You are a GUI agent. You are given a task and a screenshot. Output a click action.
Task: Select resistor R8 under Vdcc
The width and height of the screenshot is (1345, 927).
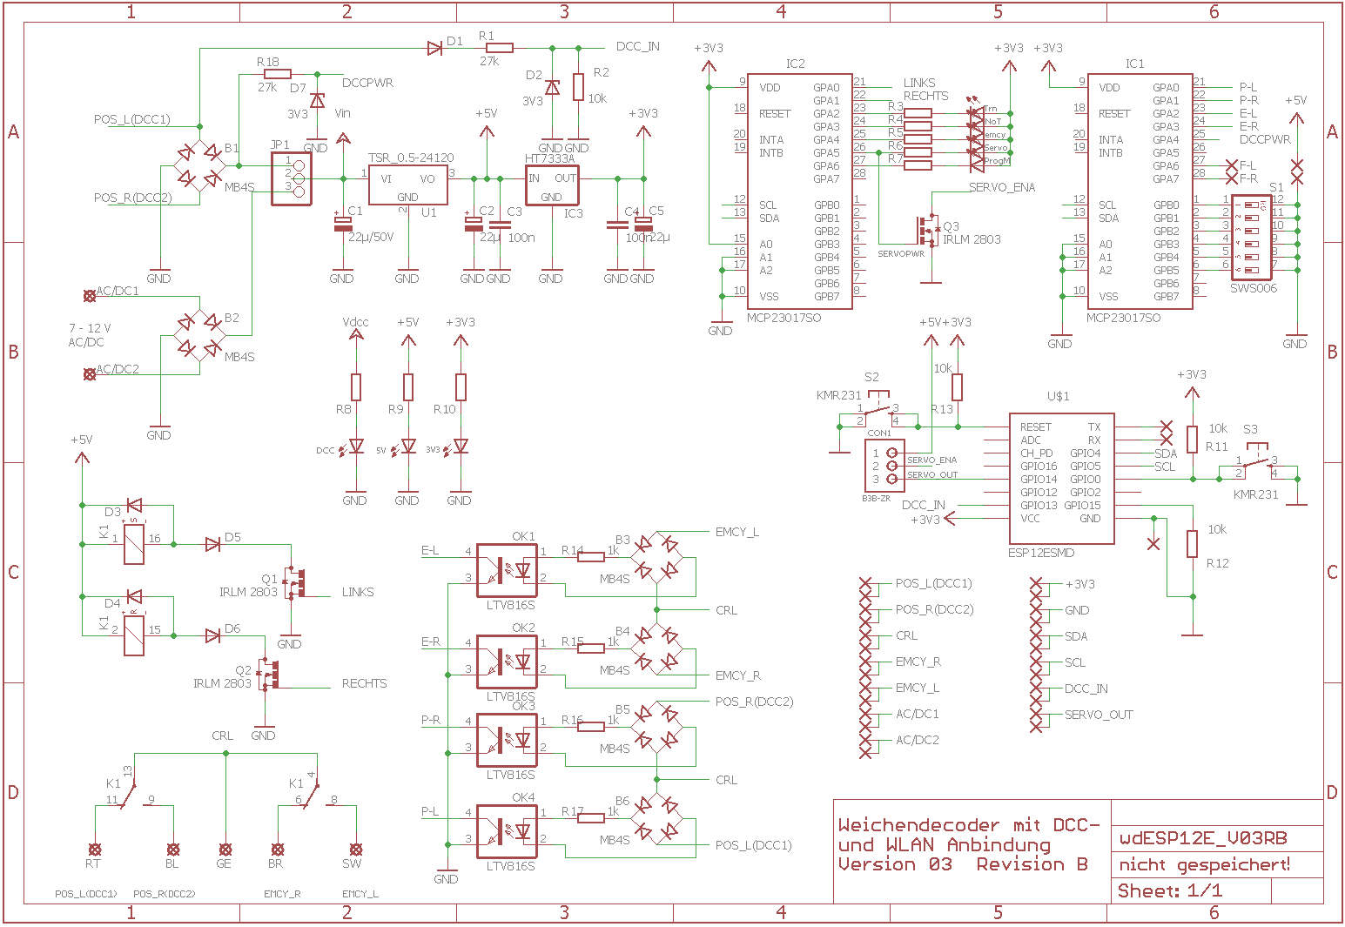[355, 387]
